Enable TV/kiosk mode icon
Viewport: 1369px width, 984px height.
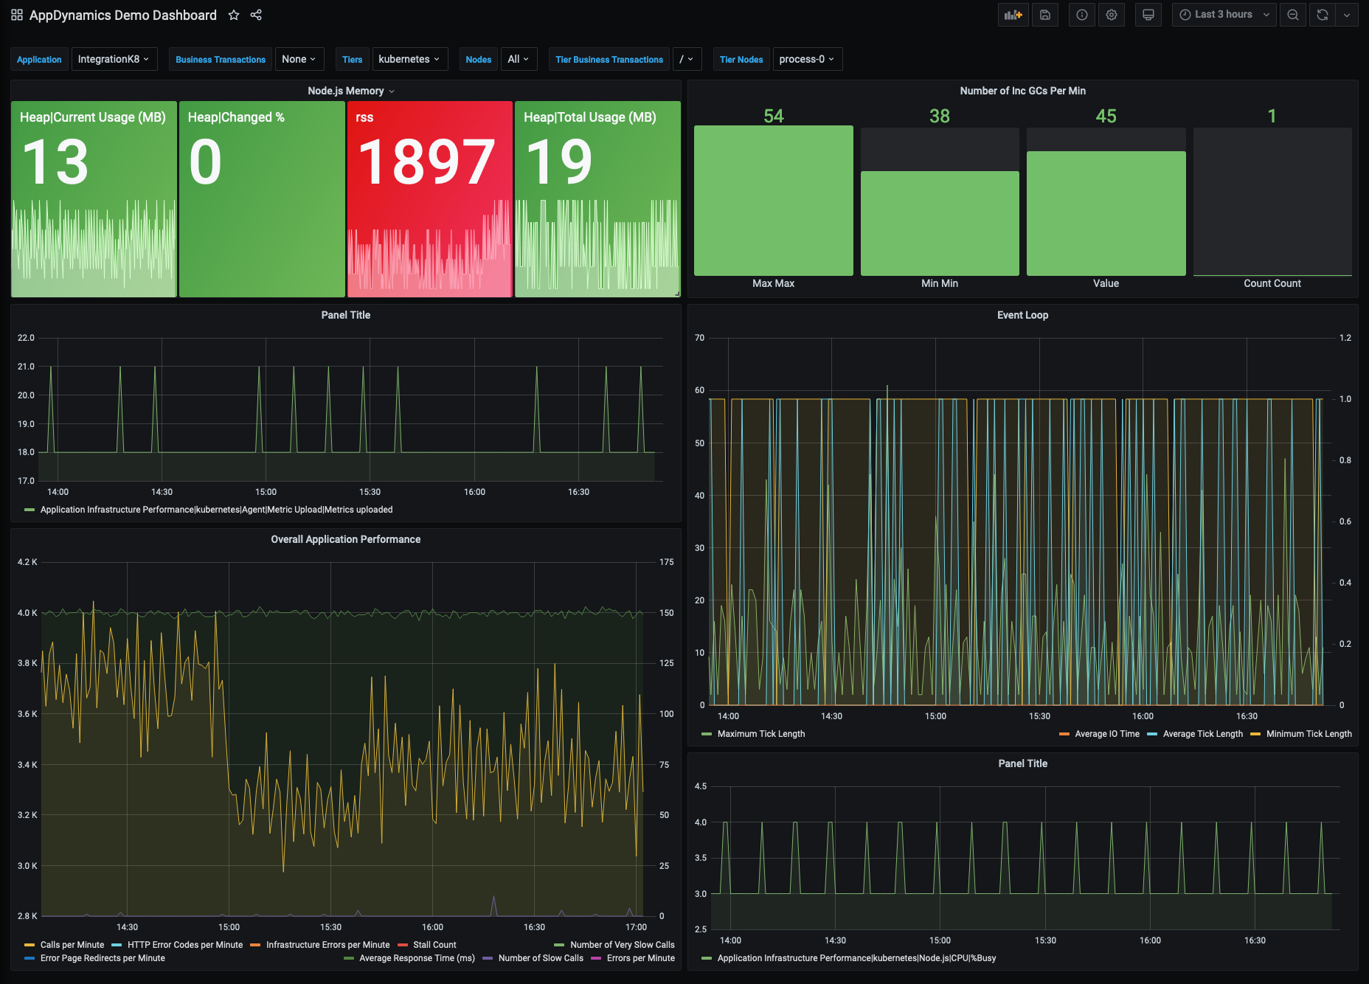click(1148, 14)
